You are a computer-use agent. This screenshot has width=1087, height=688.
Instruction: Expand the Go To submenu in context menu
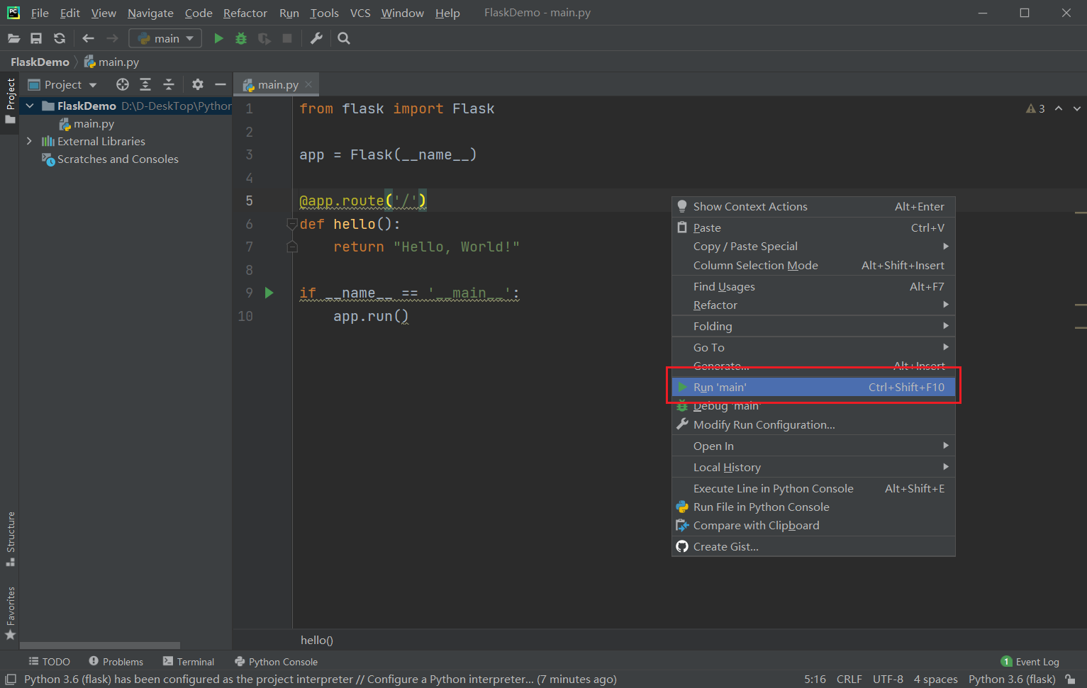point(813,347)
